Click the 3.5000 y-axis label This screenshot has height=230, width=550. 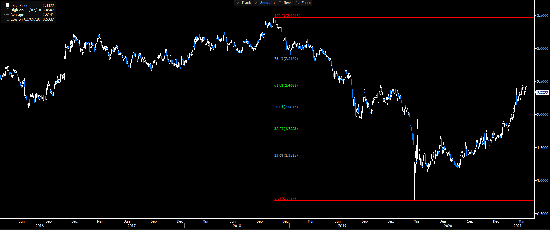543,16
